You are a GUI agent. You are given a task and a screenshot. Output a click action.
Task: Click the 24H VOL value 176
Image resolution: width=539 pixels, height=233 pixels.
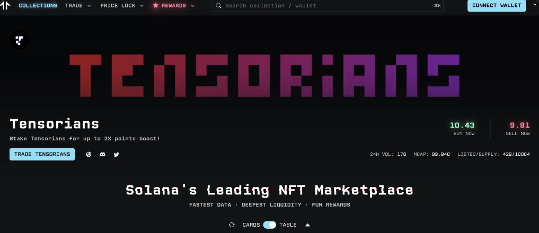click(402, 154)
